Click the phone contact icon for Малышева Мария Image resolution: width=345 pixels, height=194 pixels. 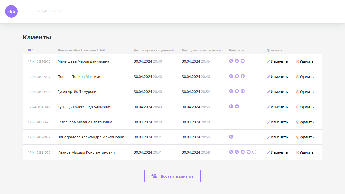click(x=231, y=61)
